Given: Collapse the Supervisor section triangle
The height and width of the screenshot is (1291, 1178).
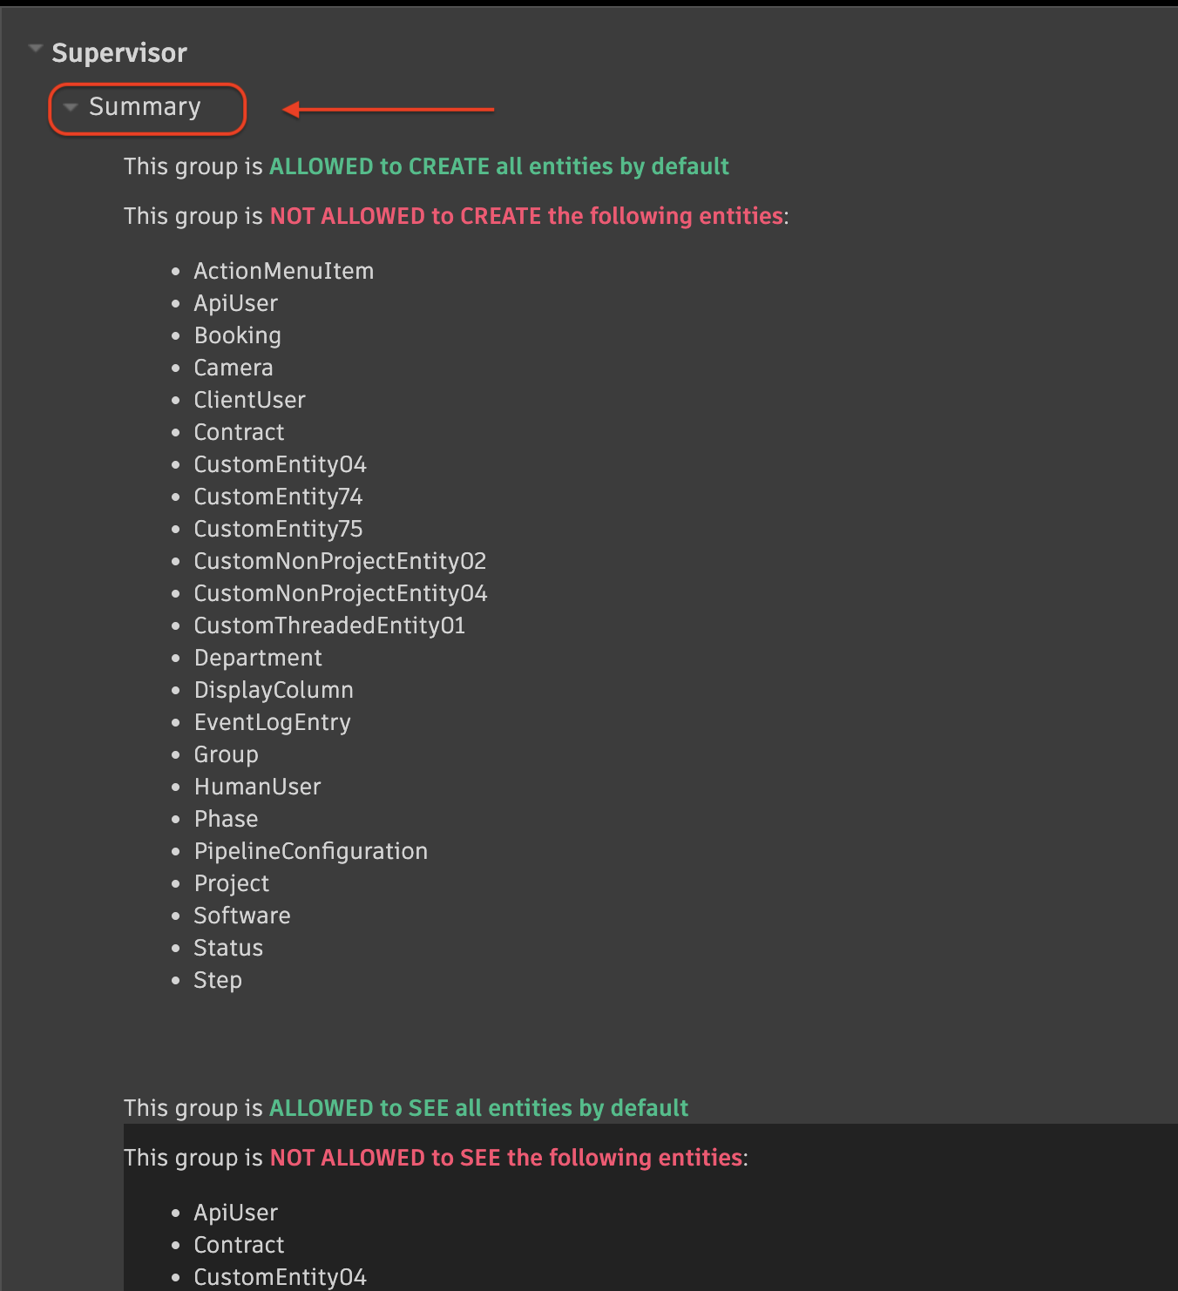Looking at the screenshot, I should point(35,50).
